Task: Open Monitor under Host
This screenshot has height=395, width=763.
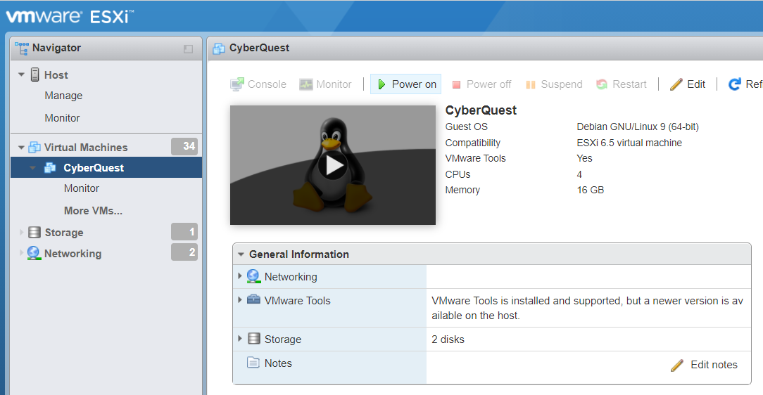Action: point(62,118)
